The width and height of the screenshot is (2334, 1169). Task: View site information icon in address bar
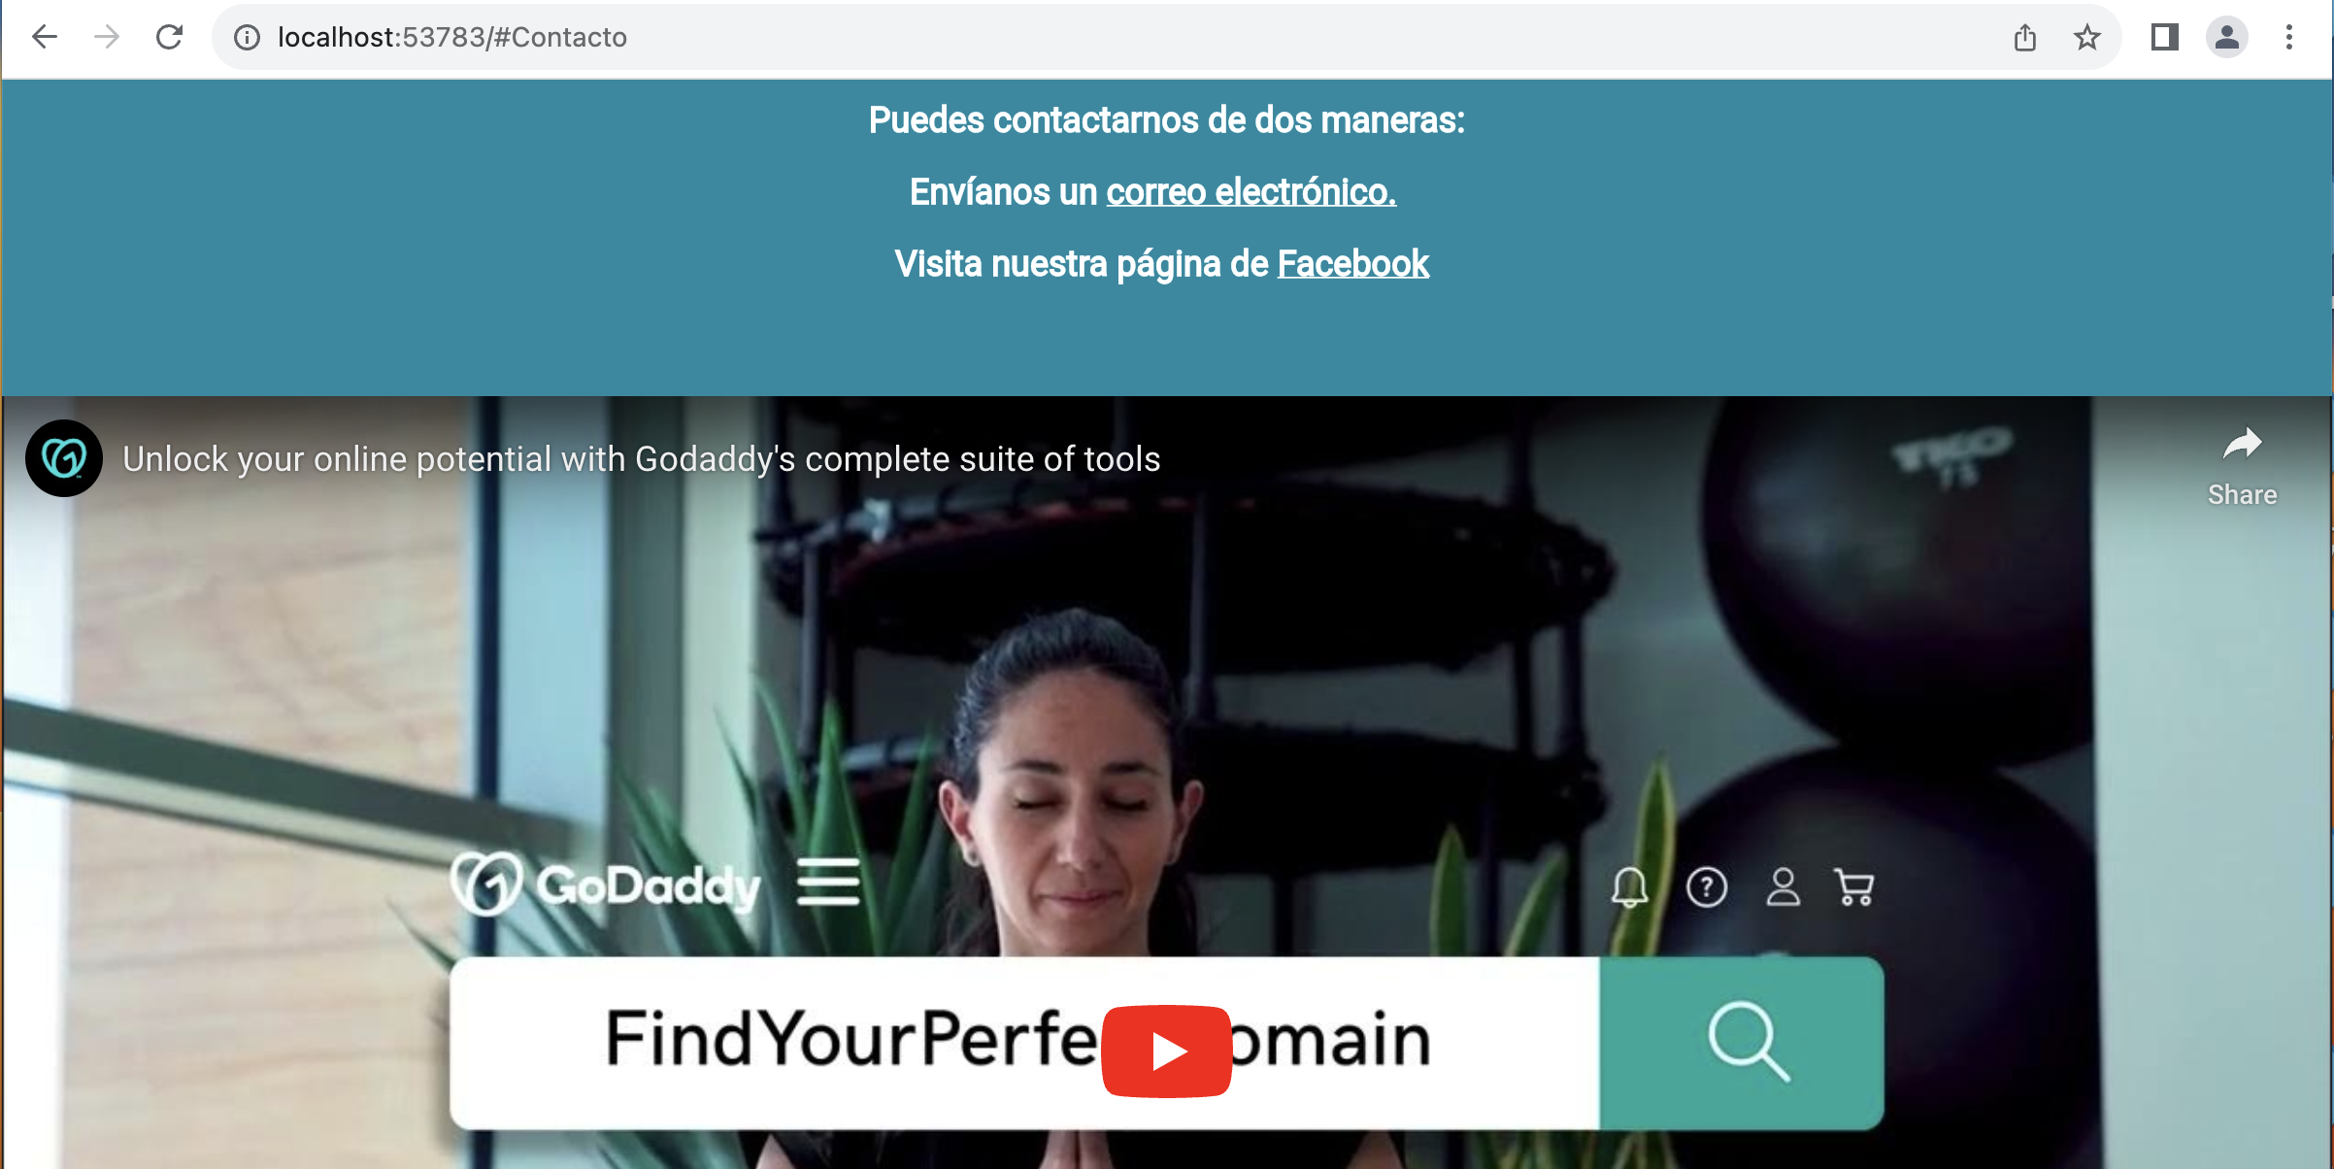pos(248,37)
